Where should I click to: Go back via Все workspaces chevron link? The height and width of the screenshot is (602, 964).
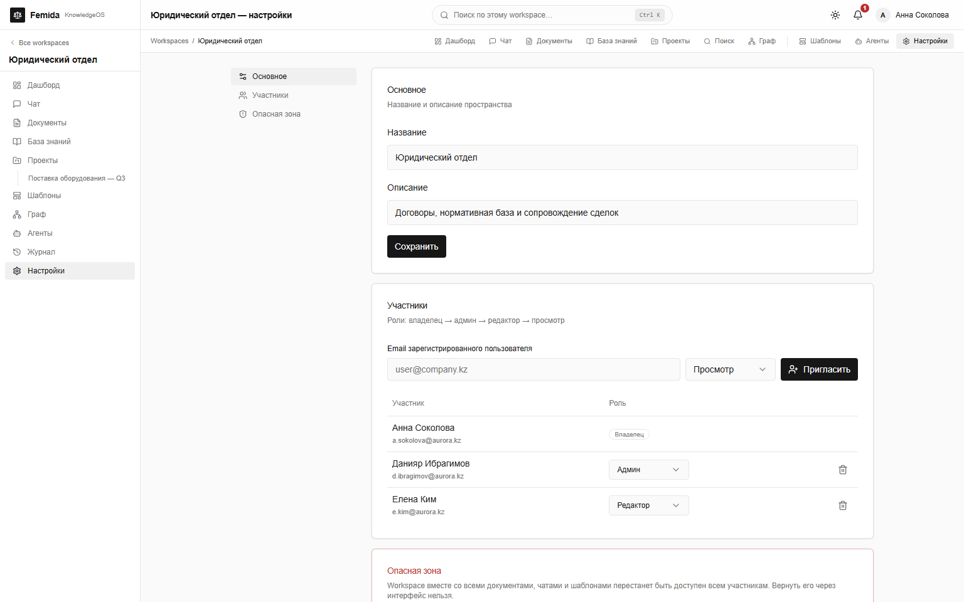[x=40, y=43]
